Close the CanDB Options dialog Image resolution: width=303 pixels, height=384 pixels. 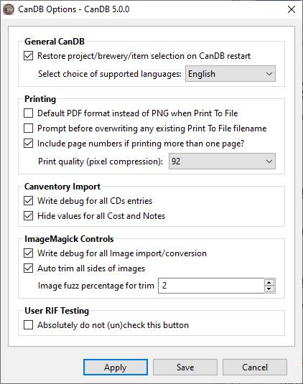tap(292, 9)
